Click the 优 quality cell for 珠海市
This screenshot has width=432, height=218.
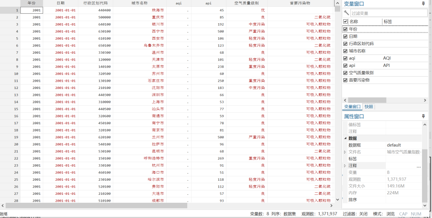click(x=246, y=10)
